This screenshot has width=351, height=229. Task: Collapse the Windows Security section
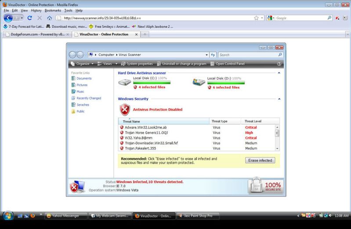[279, 99]
